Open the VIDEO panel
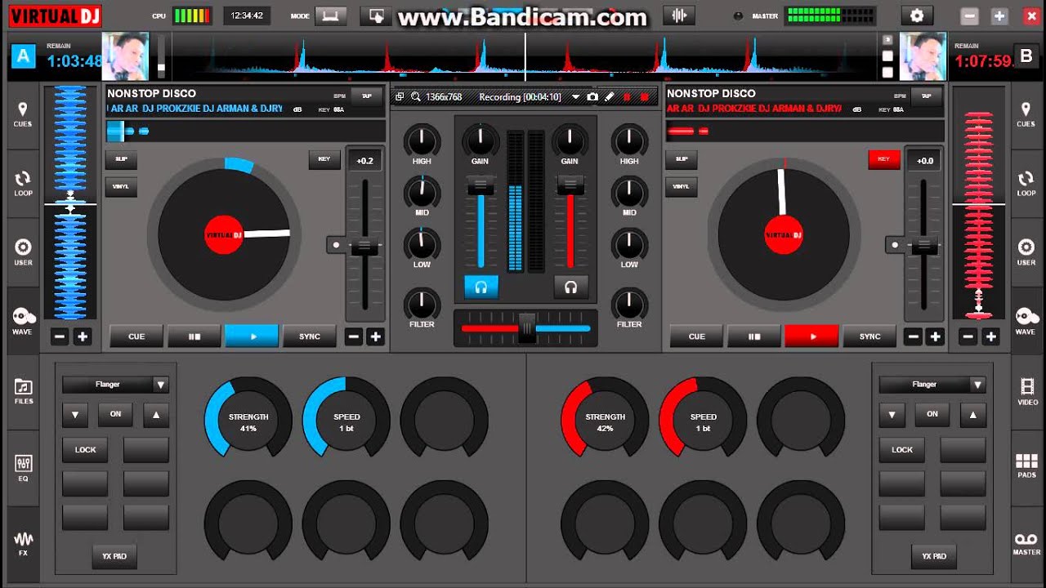The height and width of the screenshot is (588, 1046). [x=1027, y=392]
